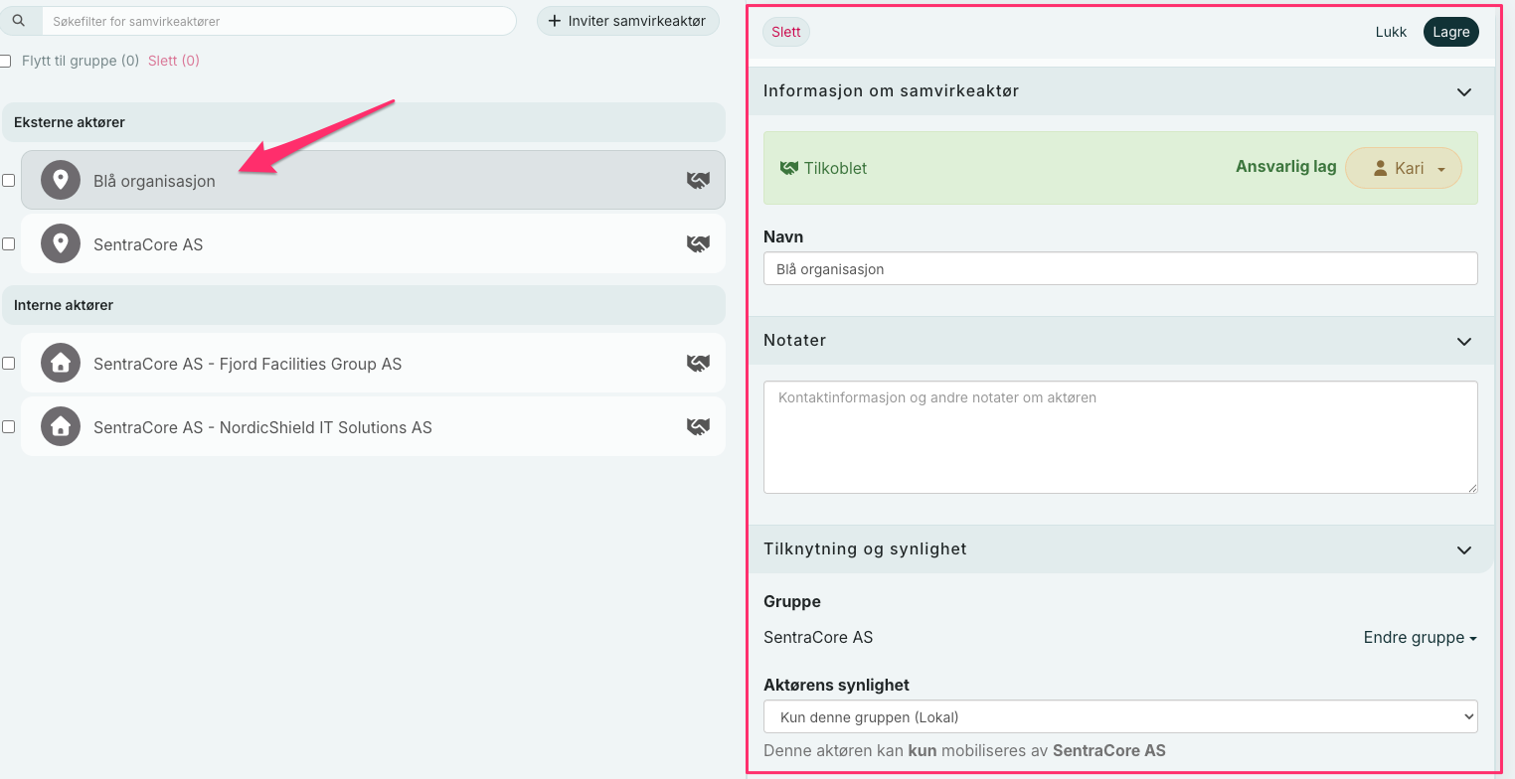Check the box for Fjord Facilities Group AS
This screenshot has width=1515, height=779.
coord(8,364)
